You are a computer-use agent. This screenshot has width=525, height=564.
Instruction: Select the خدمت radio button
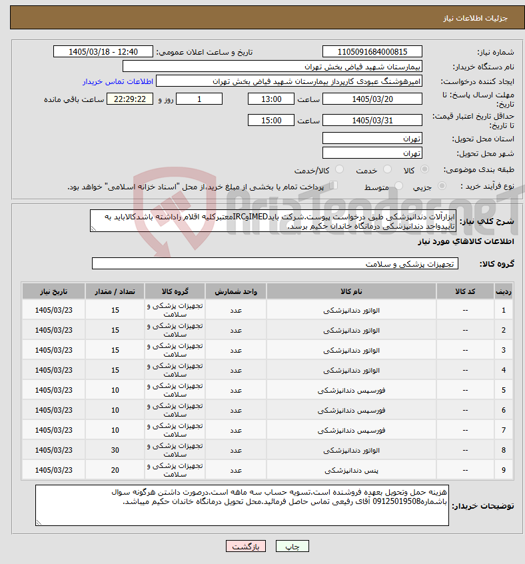pos(387,169)
